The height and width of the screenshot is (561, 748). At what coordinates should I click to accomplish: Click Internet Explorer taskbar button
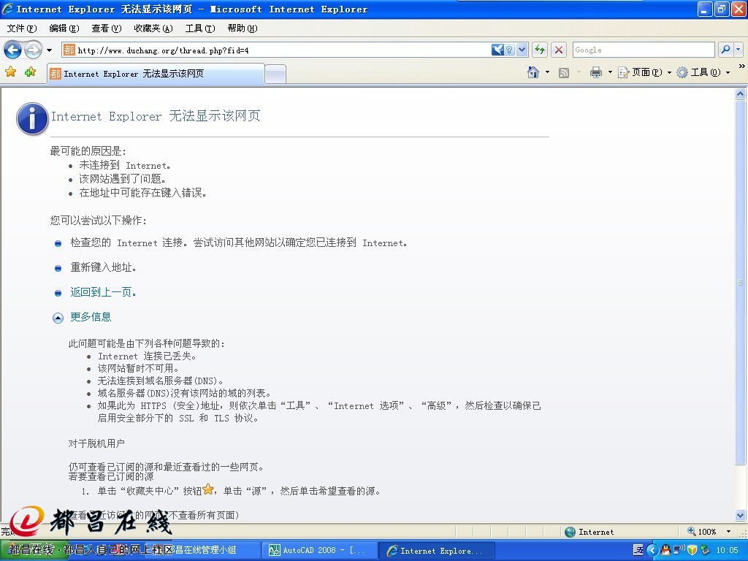point(437,551)
